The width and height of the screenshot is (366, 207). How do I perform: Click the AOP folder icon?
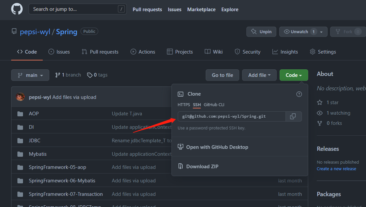tap(20, 114)
